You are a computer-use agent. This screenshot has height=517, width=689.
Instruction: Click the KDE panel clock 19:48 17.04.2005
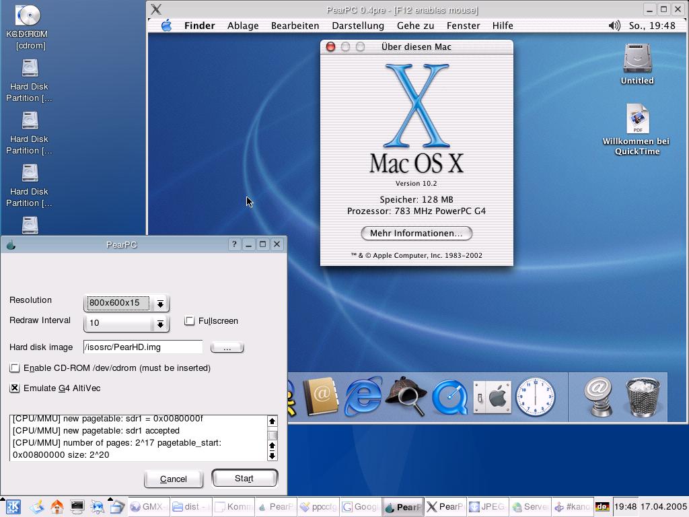coord(650,506)
